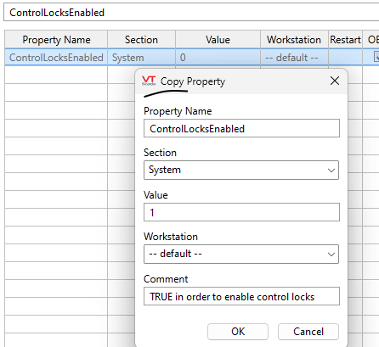The image size is (379, 347).
Task: Toggle the partially visible checkbox in ControlLocksEnabled row
Action: click(376, 57)
